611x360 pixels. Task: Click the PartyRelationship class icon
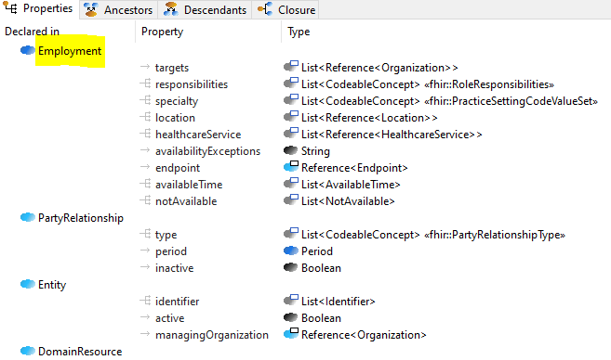click(x=28, y=217)
